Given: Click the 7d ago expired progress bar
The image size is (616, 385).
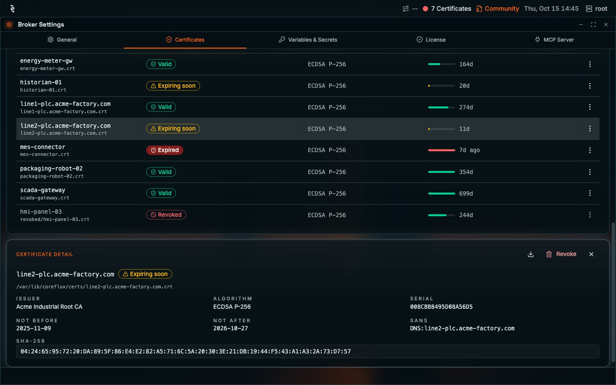Looking at the screenshot, I should [442, 150].
